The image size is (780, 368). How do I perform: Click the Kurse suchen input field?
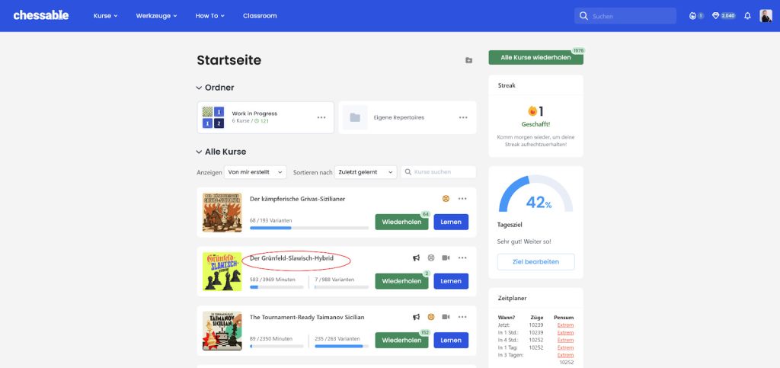pos(443,172)
